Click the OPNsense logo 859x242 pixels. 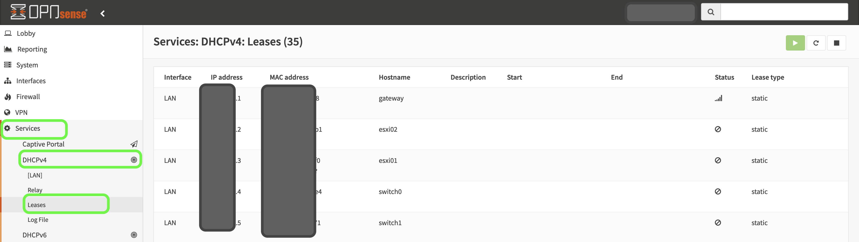(49, 12)
